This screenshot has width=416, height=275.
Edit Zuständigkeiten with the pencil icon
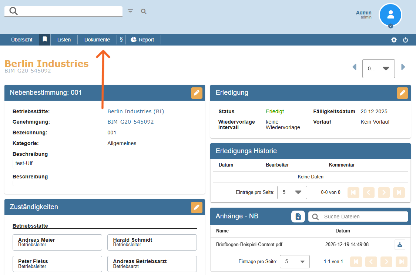pyautogui.click(x=197, y=207)
